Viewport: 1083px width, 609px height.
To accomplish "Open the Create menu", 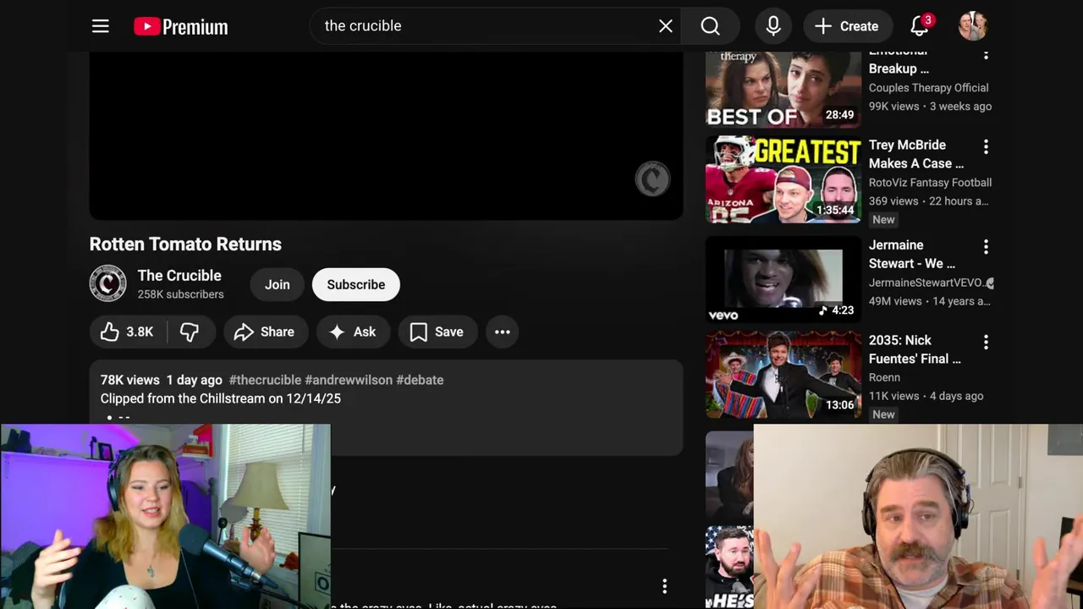I will pyautogui.click(x=847, y=26).
